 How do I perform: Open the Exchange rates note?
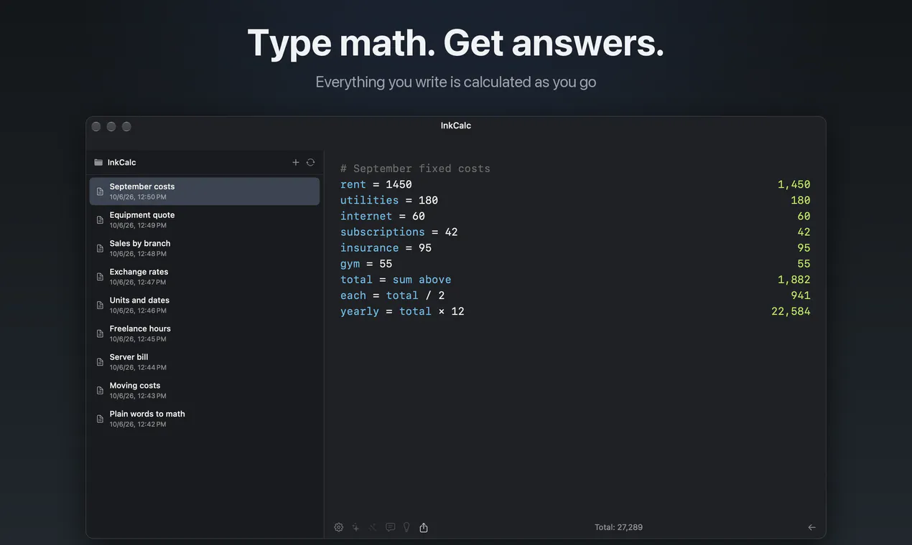[205, 276]
